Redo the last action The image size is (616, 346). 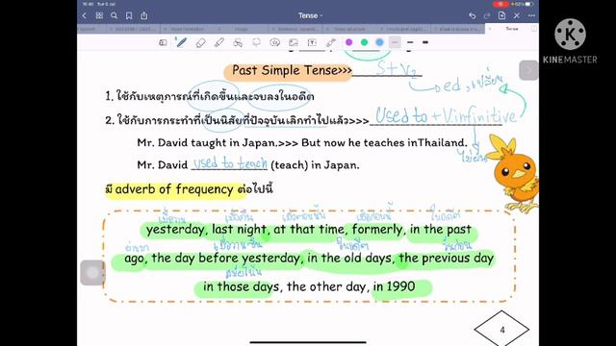pyautogui.click(x=487, y=15)
